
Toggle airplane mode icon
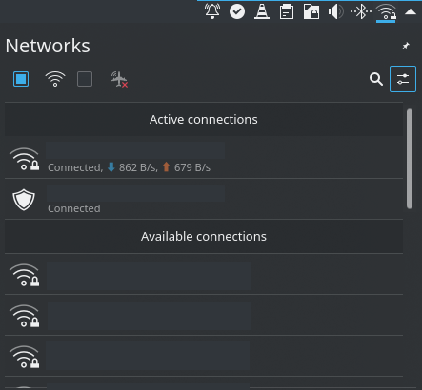tap(119, 79)
